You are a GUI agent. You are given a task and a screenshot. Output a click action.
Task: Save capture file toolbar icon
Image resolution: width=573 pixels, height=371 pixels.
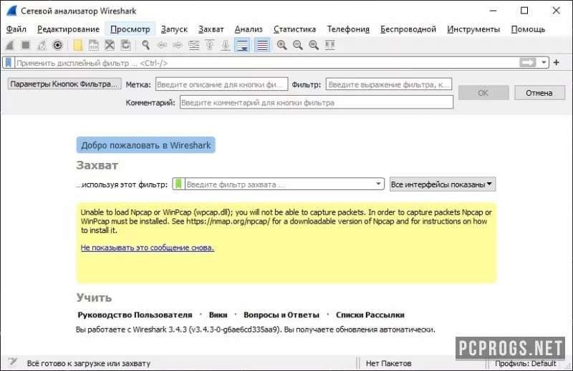[x=94, y=45]
